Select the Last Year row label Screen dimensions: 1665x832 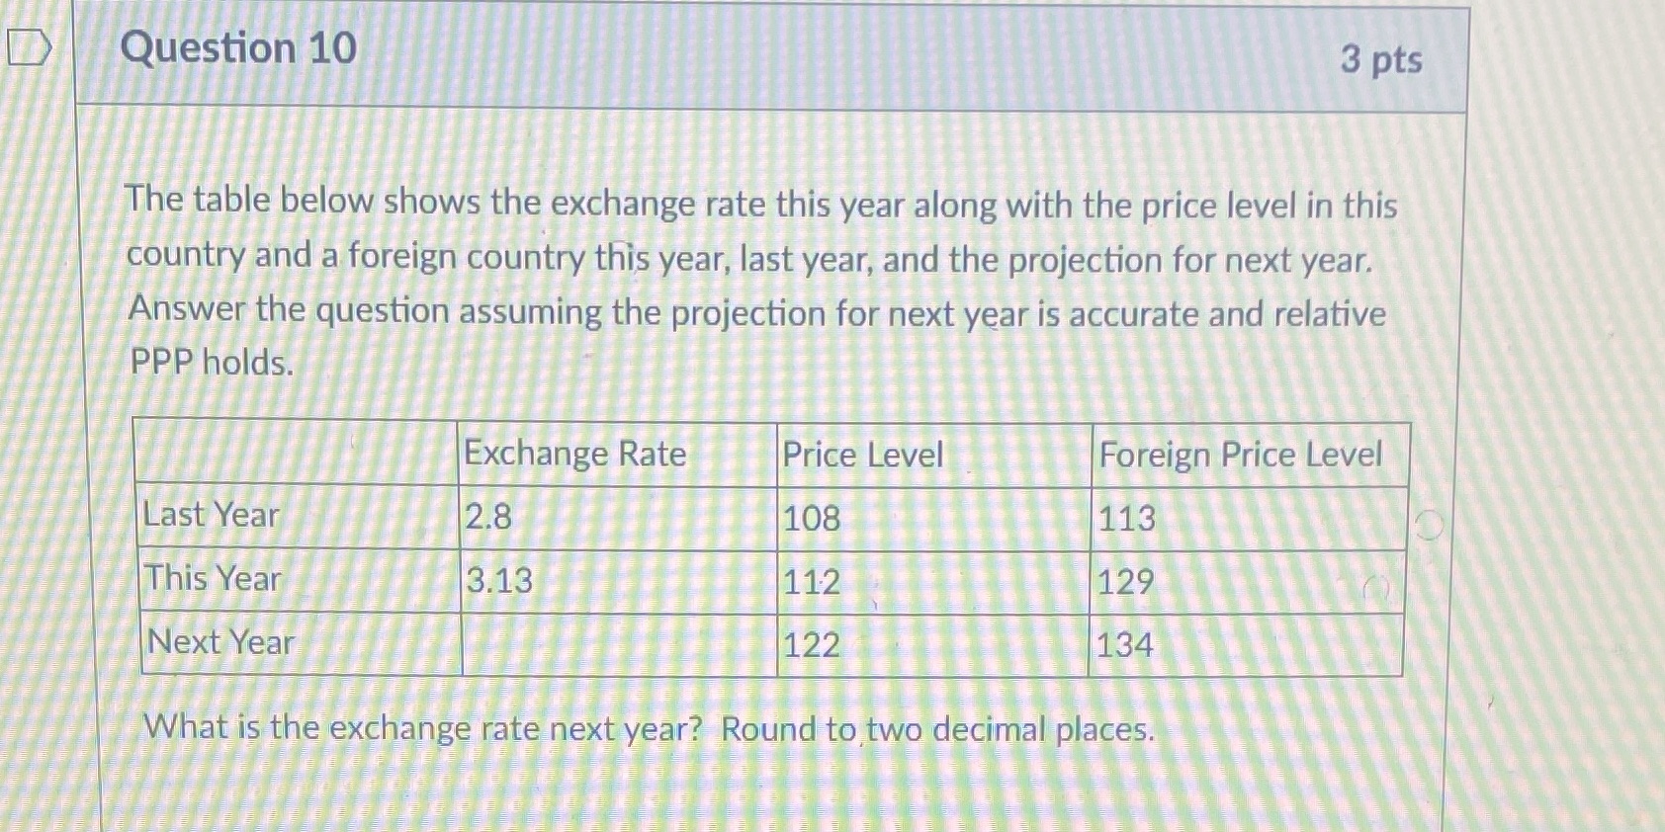tap(210, 516)
